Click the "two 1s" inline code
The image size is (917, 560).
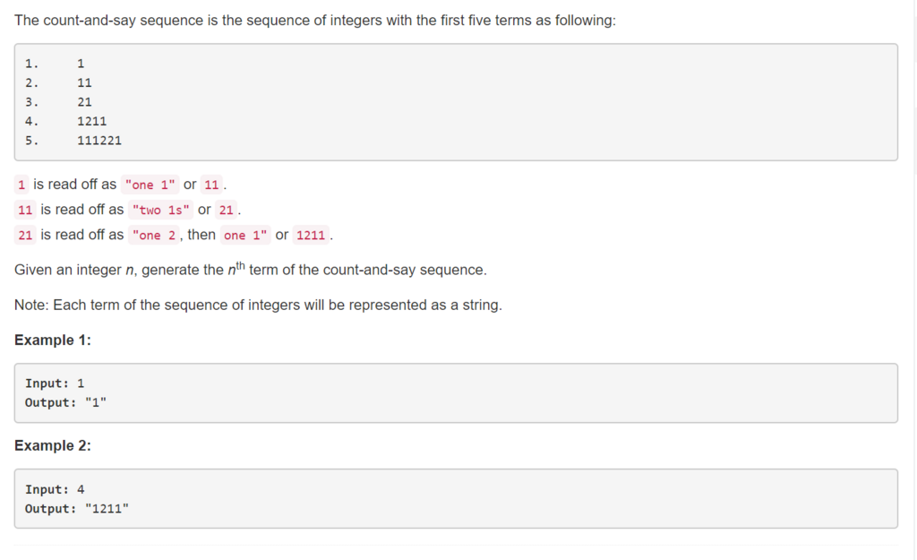[x=161, y=210]
